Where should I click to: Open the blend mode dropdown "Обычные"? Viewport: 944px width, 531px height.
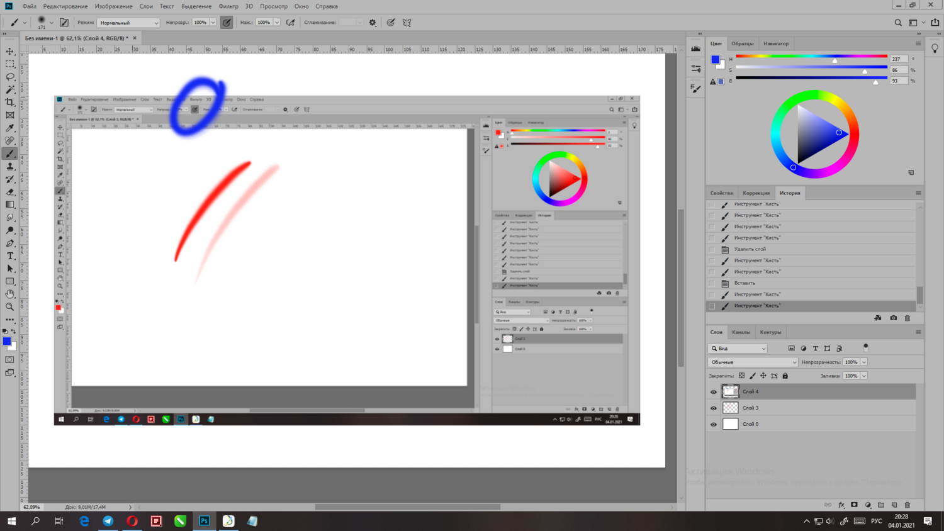pos(753,362)
